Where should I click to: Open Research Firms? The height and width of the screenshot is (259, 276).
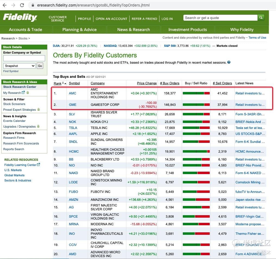coord(14,138)
